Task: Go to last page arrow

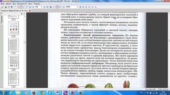Action: point(47,7)
